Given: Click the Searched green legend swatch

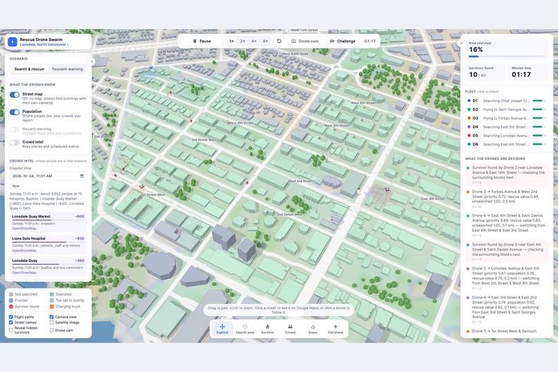Looking at the screenshot, I should tap(52, 294).
